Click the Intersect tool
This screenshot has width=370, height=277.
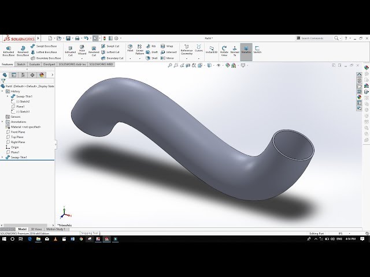pos(168,52)
